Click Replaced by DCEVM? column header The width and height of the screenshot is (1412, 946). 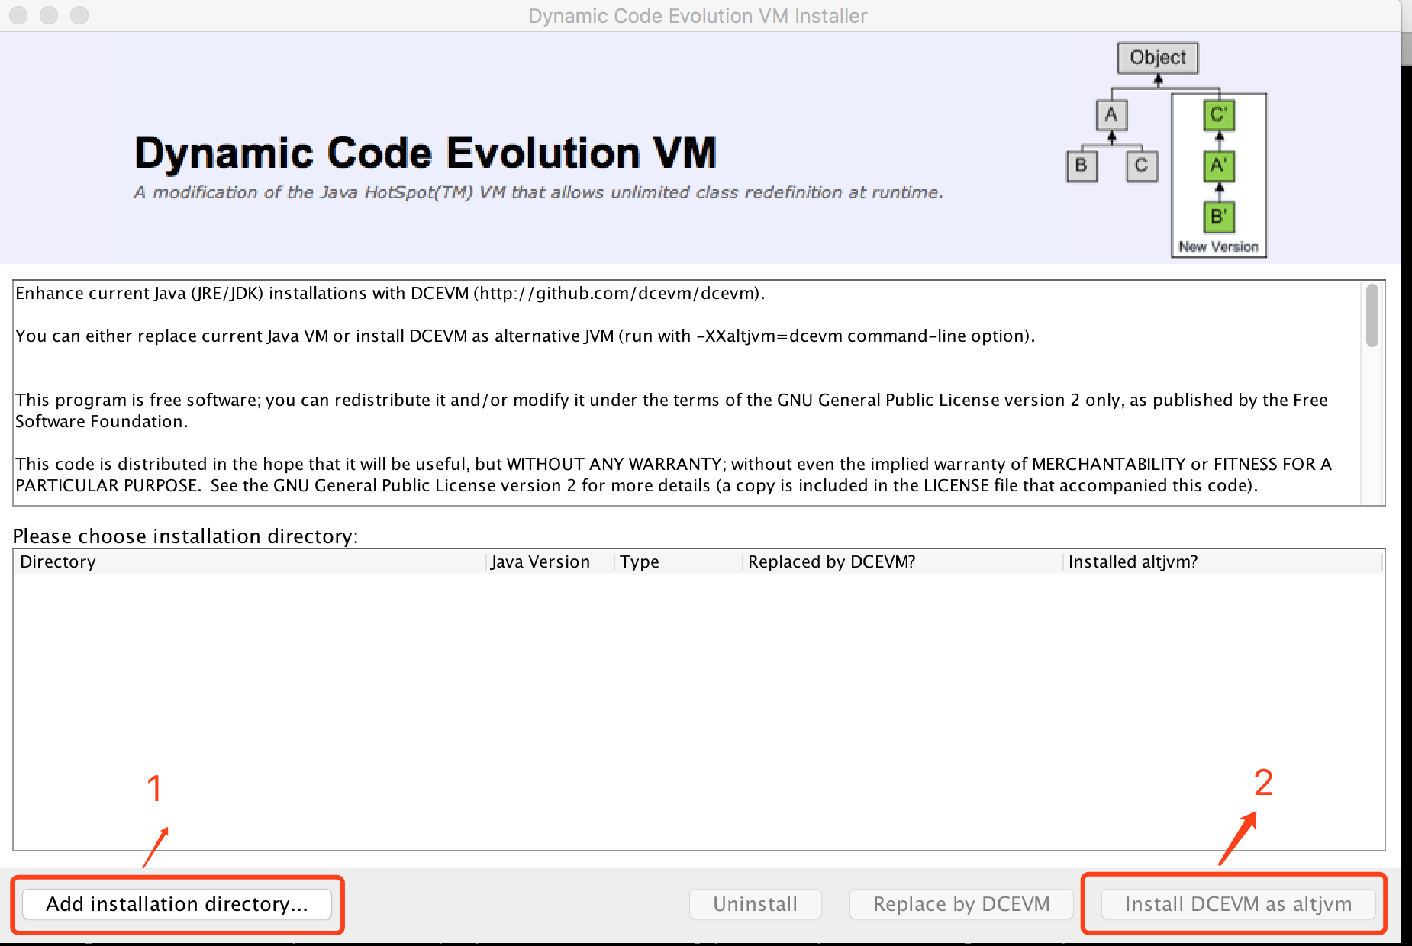pyautogui.click(x=903, y=562)
